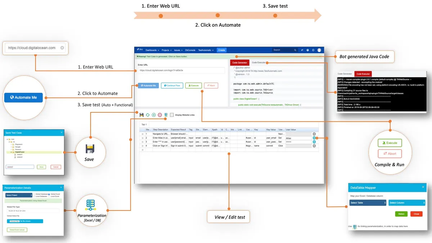432x243 pixels.
Task: Open the TestAutomatic dropdown in the navbar
Action: (x=206, y=50)
